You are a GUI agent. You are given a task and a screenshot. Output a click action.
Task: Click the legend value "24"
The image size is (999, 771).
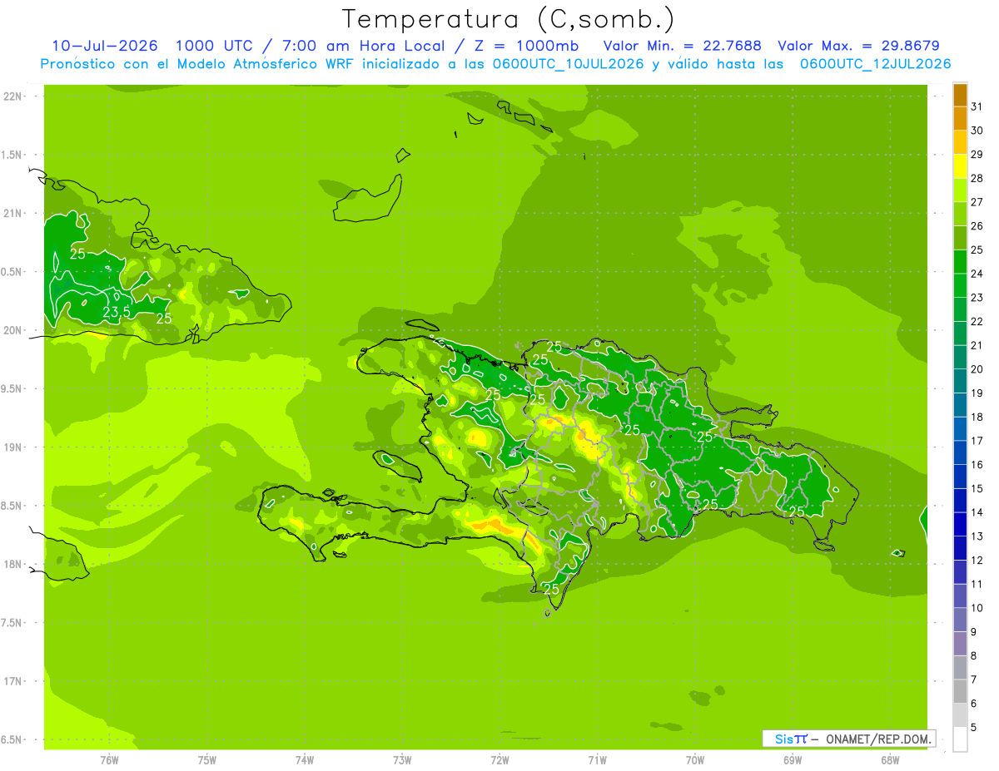pyautogui.click(x=977, y=273)
